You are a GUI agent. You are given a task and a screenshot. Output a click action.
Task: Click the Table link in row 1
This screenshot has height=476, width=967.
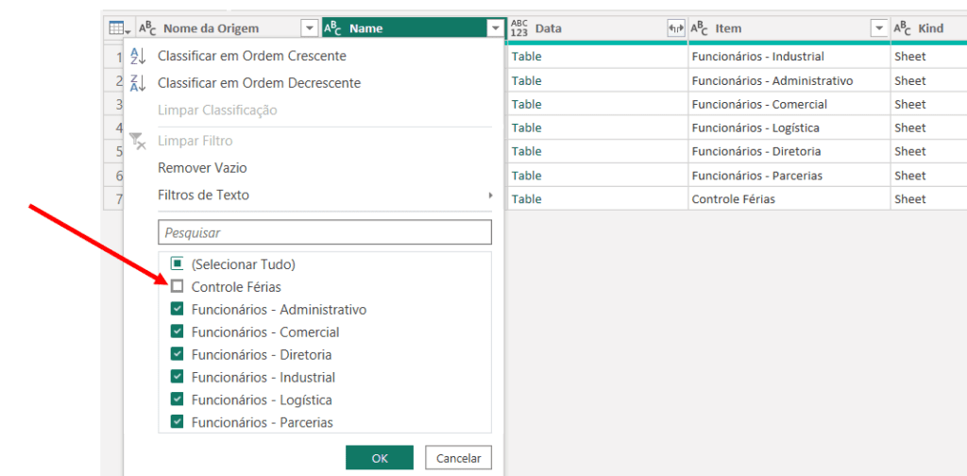click(x=526, y=57)
